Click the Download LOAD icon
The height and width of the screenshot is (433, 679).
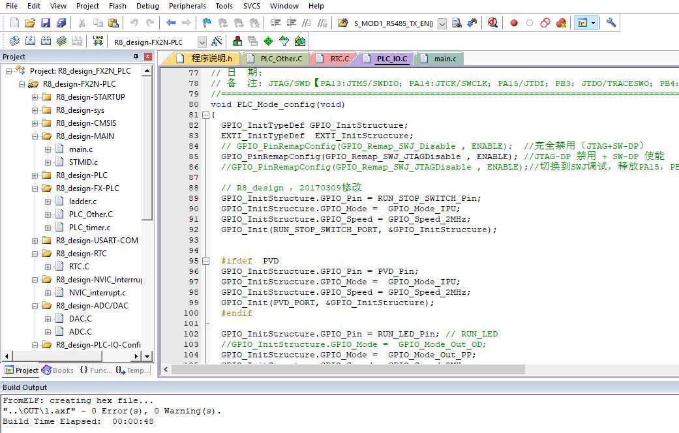coord(98,41)
